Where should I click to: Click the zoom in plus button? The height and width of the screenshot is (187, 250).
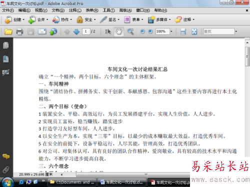(x=150, y=31)
